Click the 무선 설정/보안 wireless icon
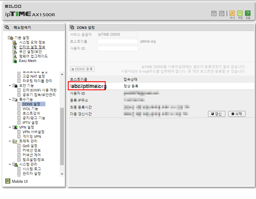 click(x=15, y=52)
